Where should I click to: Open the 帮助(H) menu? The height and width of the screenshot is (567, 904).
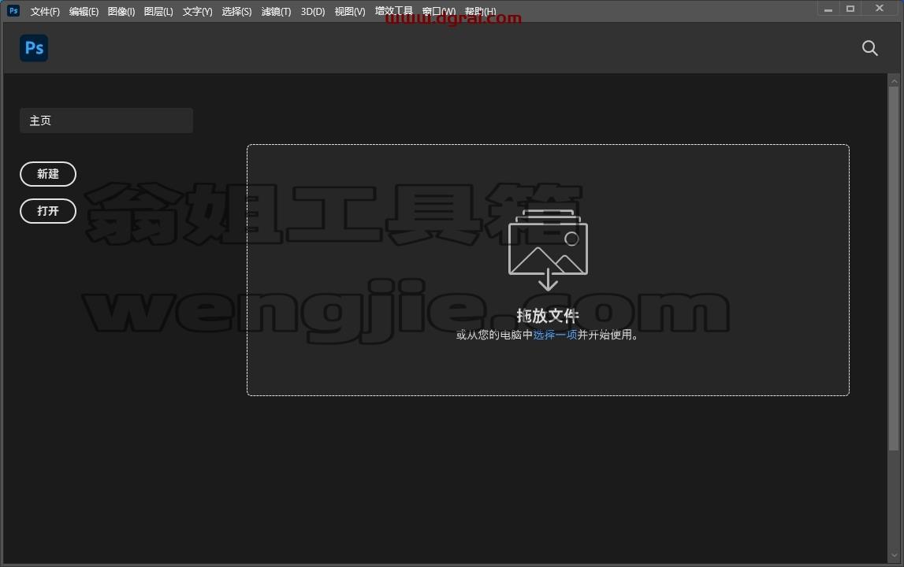pyautogui.click(x=480, y=12)
